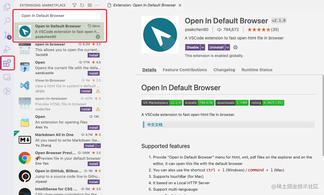Switch to the Runtime Status tab
The image size is (324, 195).
(257, 70)
